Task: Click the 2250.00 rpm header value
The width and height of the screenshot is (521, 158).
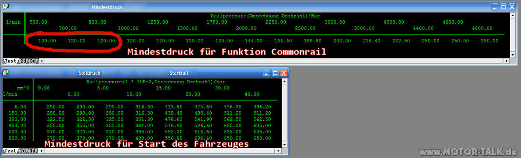Action: (275, 22)
